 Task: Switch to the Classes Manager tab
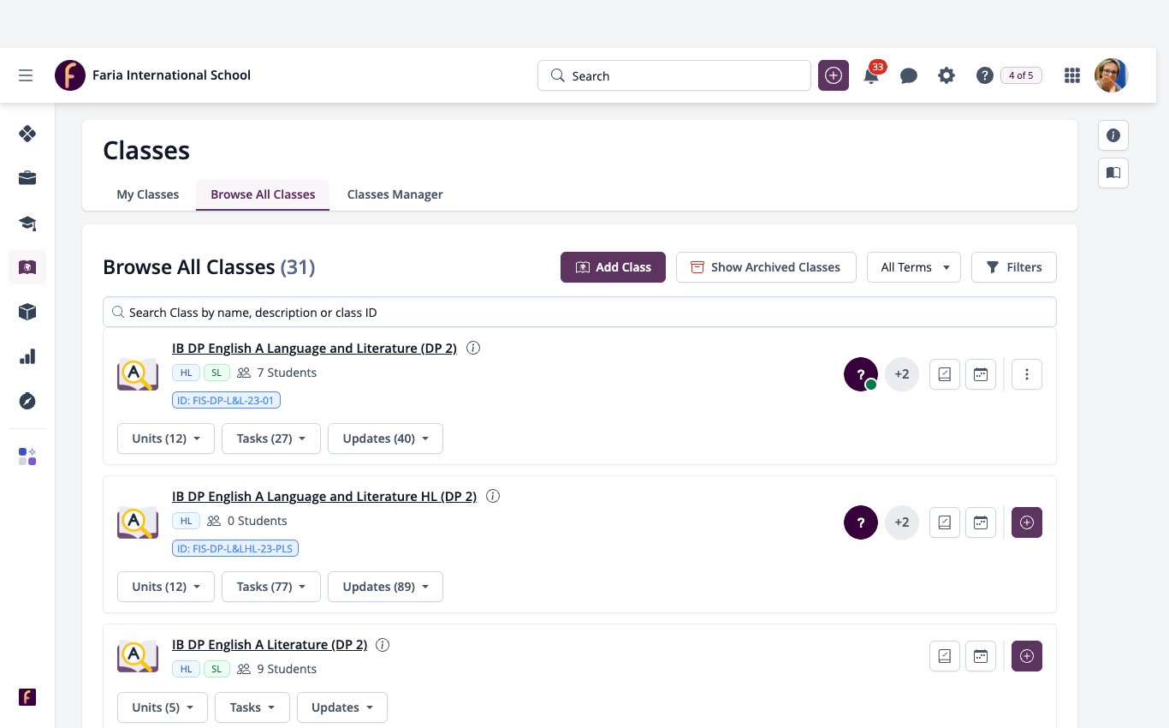click(395, 194)
